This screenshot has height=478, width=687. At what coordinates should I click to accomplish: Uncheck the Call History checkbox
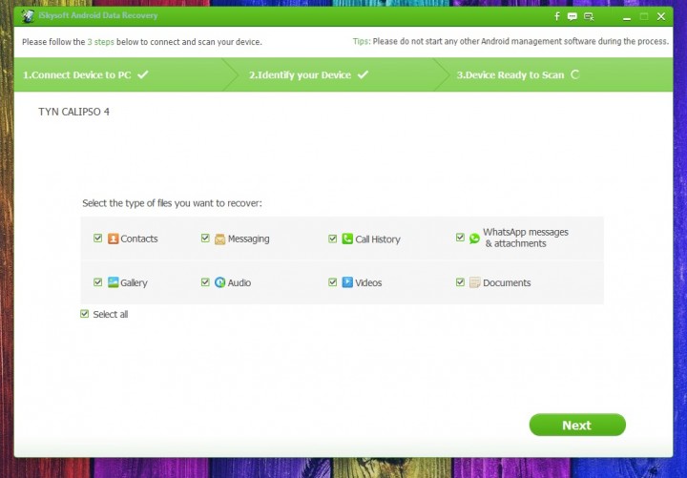[x=333, y=239]
